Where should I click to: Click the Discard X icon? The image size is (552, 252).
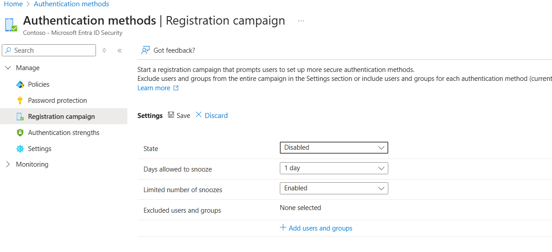[199, 115]
